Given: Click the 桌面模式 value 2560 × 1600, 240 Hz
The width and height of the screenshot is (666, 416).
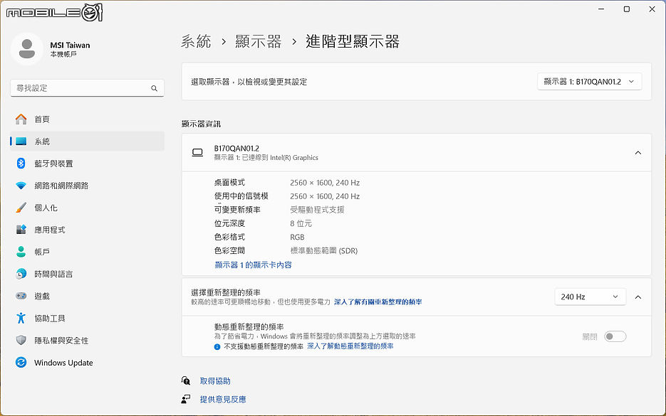Looking at the screenshot, I should coord(325,183).
